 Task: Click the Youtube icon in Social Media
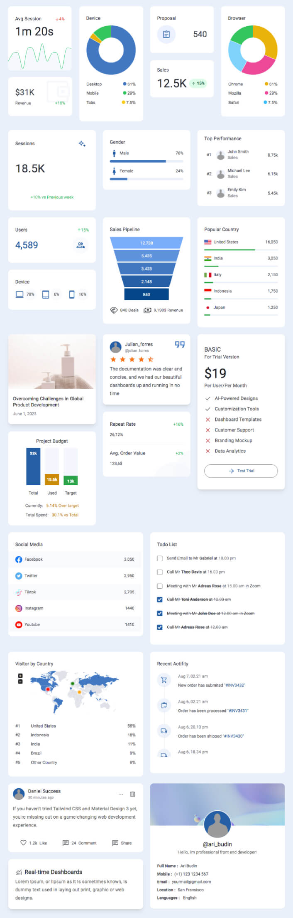[19, 624]
